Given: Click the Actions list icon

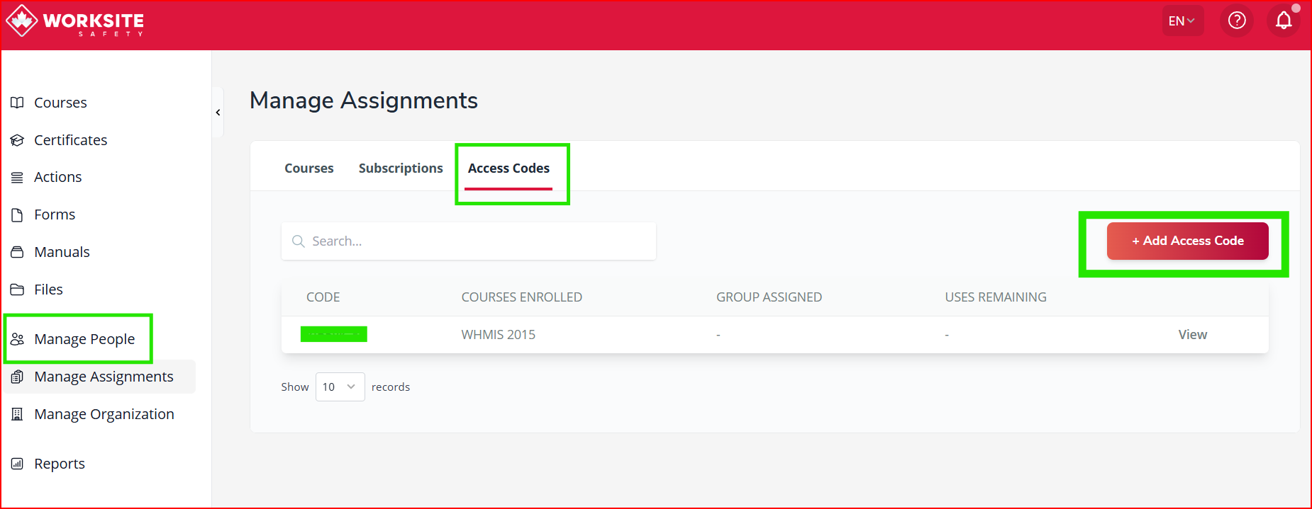Looking at the screenshot, I should point(17,177).
